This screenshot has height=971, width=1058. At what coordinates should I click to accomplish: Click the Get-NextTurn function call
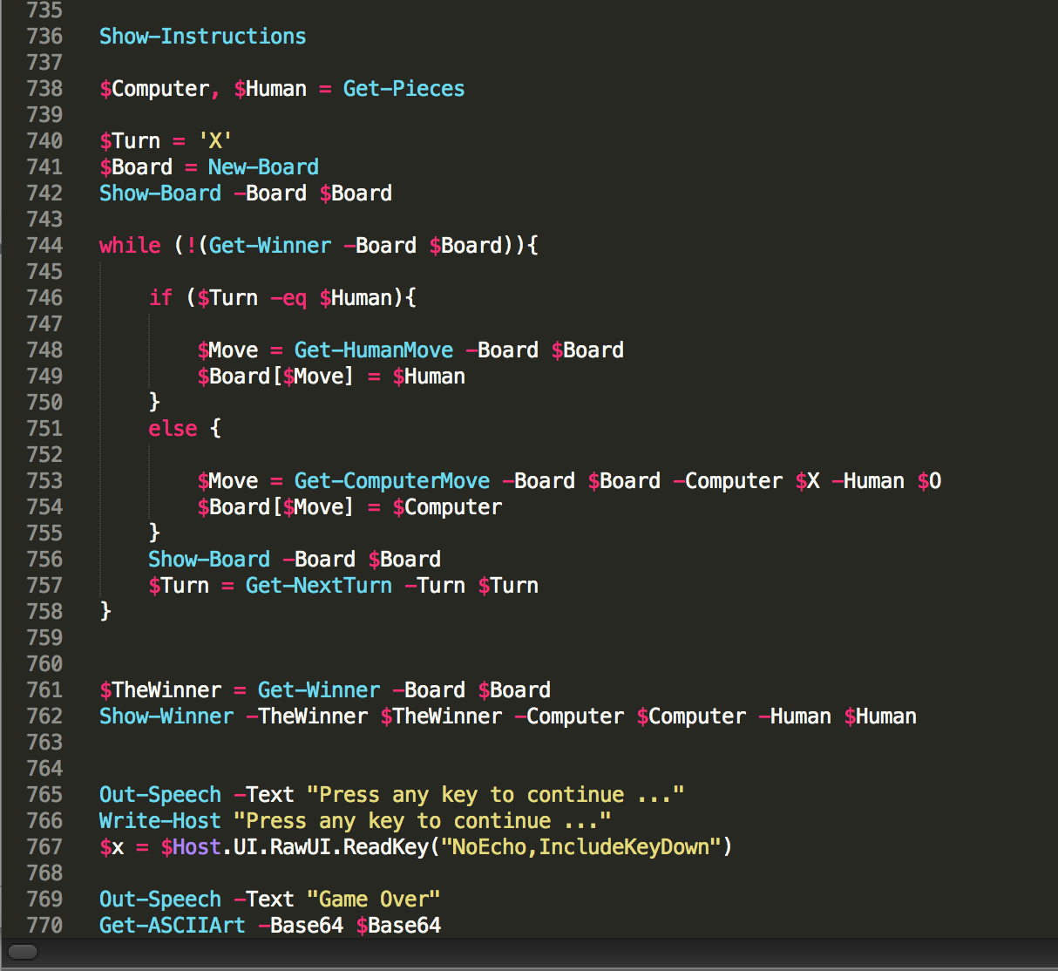pos(319,586)
